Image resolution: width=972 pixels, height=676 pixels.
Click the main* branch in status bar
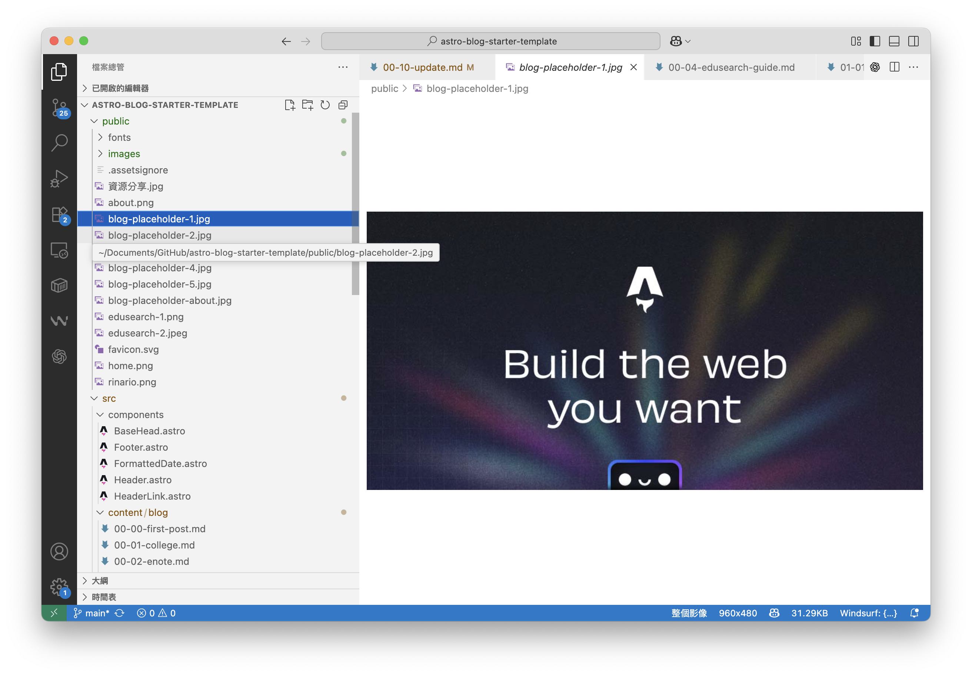(x=92, y=613)
